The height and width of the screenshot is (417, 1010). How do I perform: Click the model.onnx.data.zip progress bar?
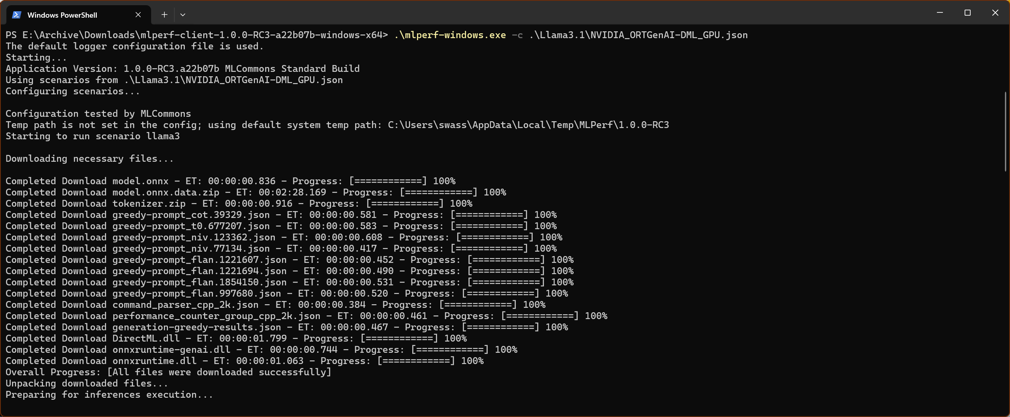(438, 193)
